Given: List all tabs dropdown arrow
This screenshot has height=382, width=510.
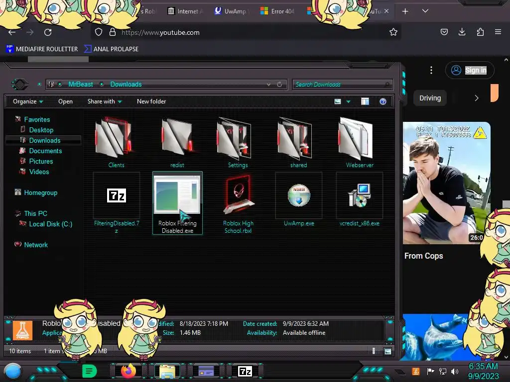Looking at the screenshot, I should coord(425,11).
